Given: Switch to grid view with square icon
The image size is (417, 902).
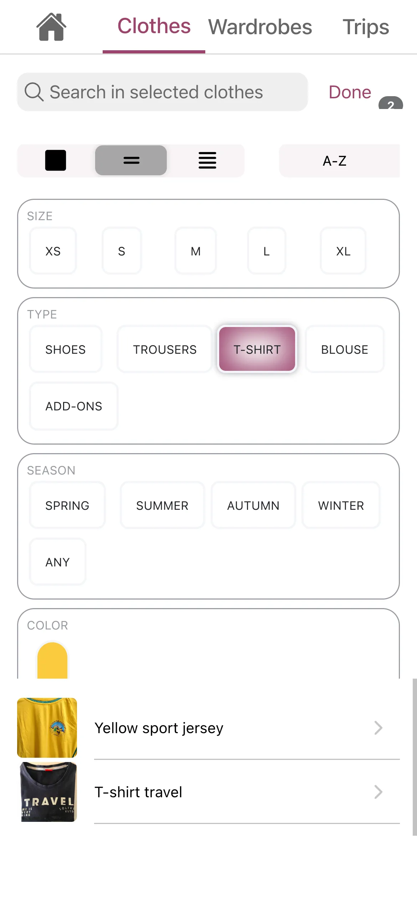Looking at the screenshot, I should [x=56, y=160].
